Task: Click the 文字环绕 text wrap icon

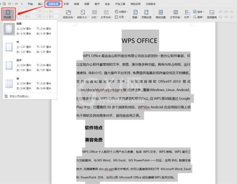Action: click(x=175, y=12)
